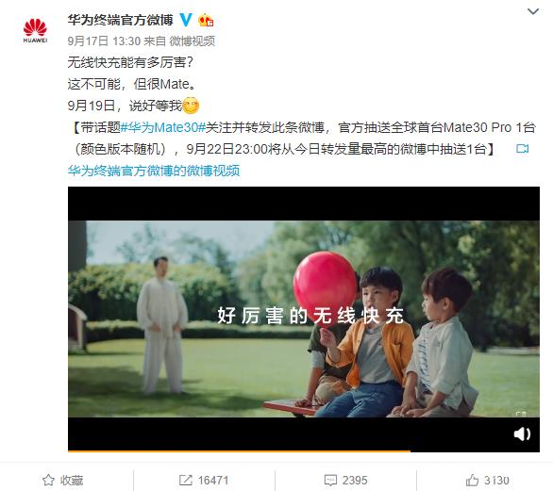Click the gold crown membership badge
The image size is (553, 491).
point(206,20)
